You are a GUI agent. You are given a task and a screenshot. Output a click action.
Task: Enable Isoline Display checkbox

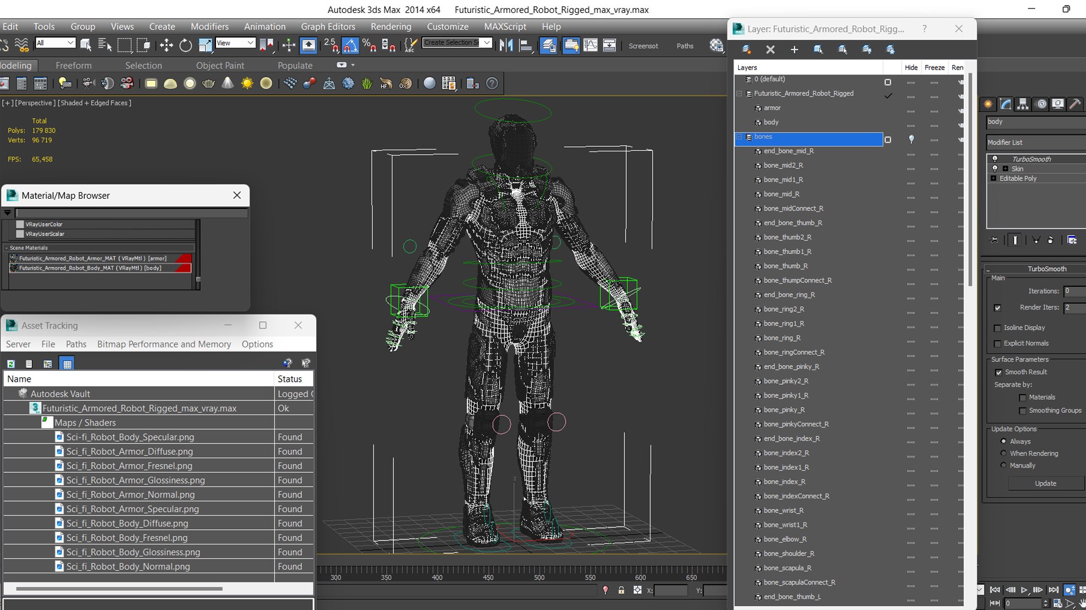998,328
